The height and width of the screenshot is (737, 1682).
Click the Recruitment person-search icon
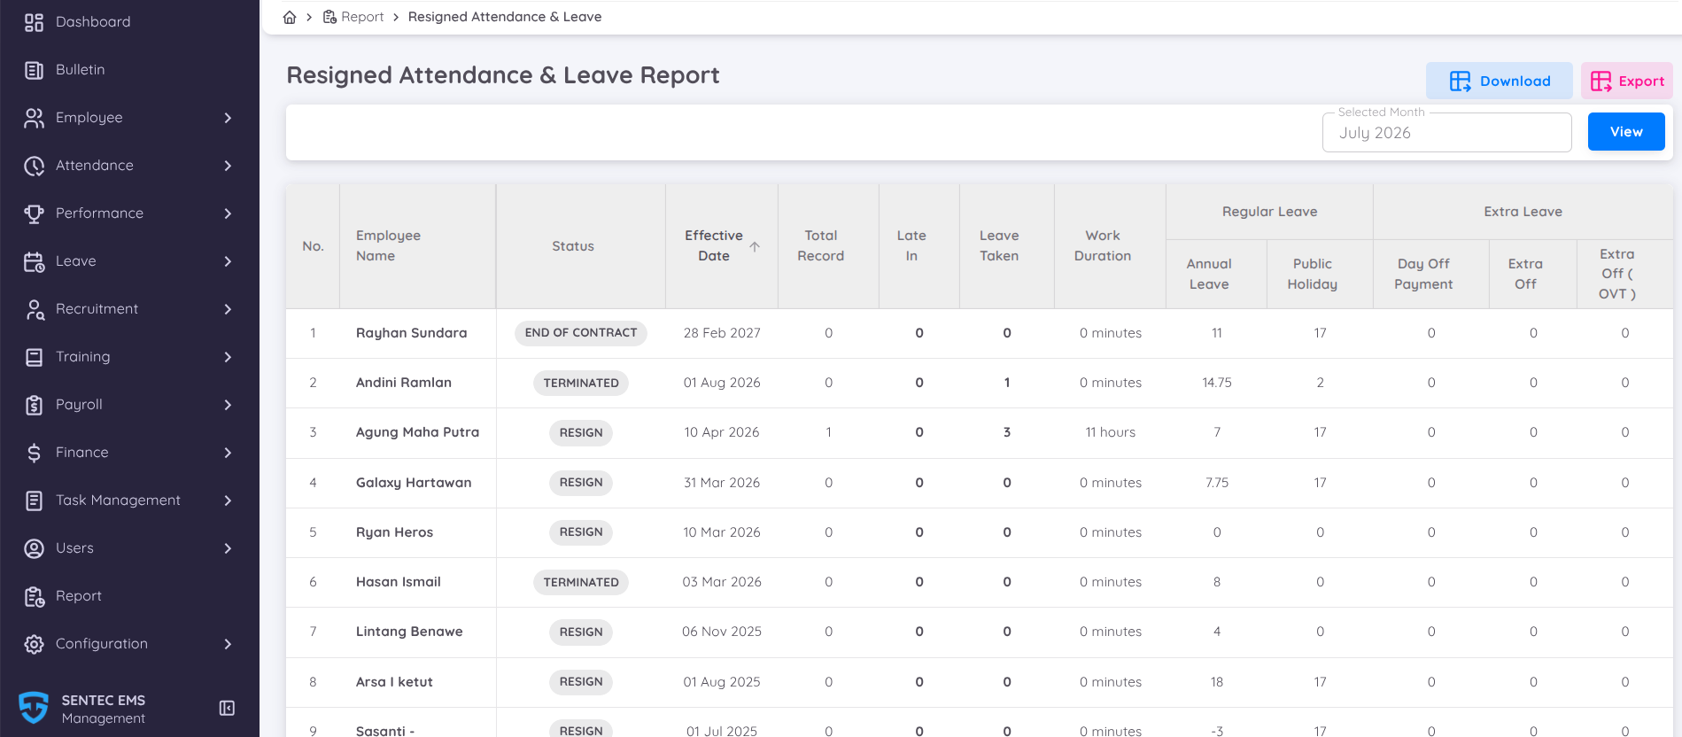click(34, 309)
